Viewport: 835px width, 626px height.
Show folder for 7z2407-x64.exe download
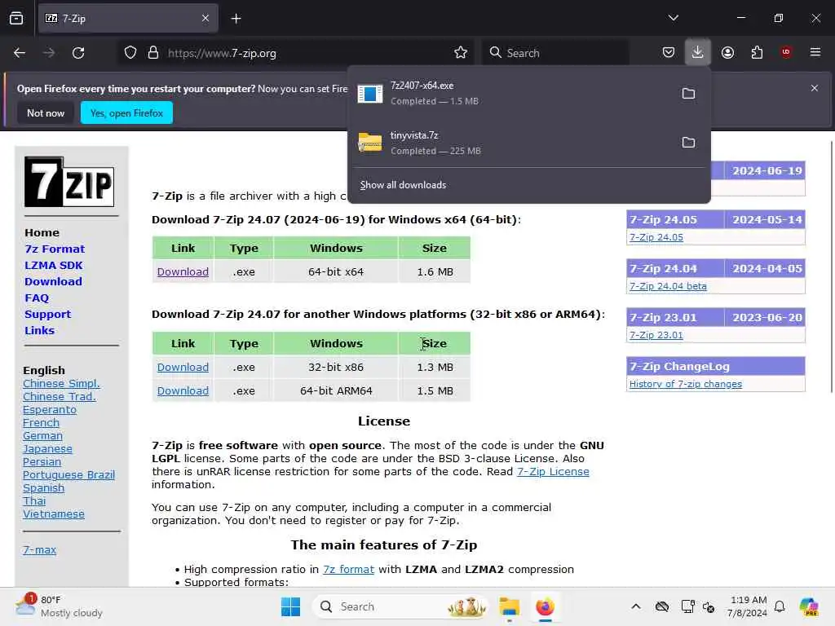[x=688, y=94]
